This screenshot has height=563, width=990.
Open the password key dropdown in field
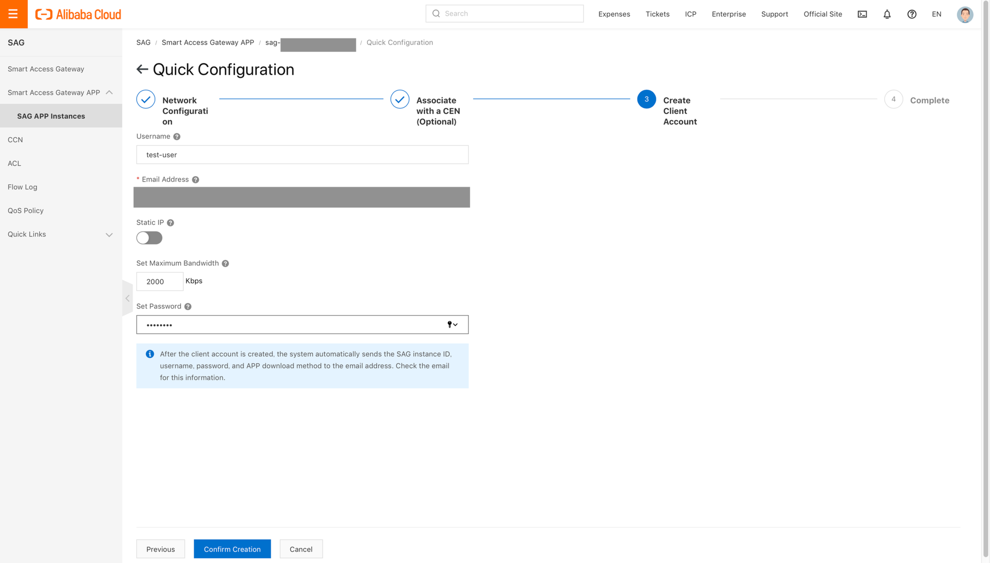452,325
